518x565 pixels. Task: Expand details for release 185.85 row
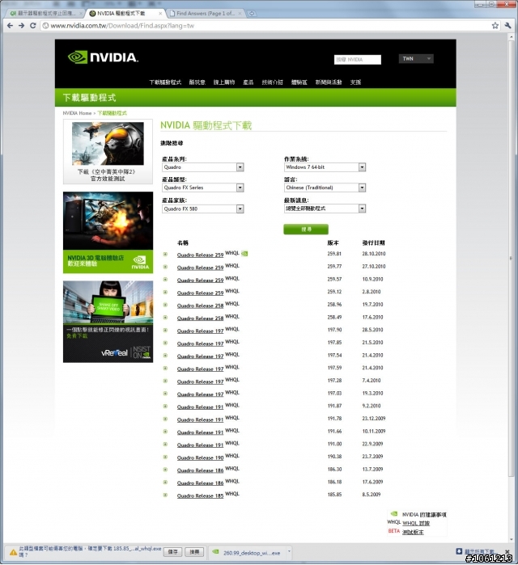[x=165, y=495]
